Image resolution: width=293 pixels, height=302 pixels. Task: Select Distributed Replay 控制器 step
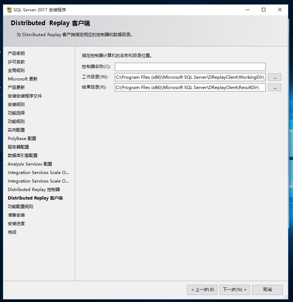click(x=34, y=189)
